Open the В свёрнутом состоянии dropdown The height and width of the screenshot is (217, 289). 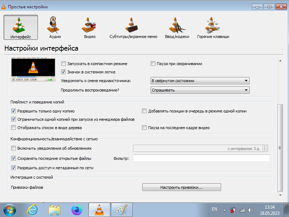click(200, 81)
